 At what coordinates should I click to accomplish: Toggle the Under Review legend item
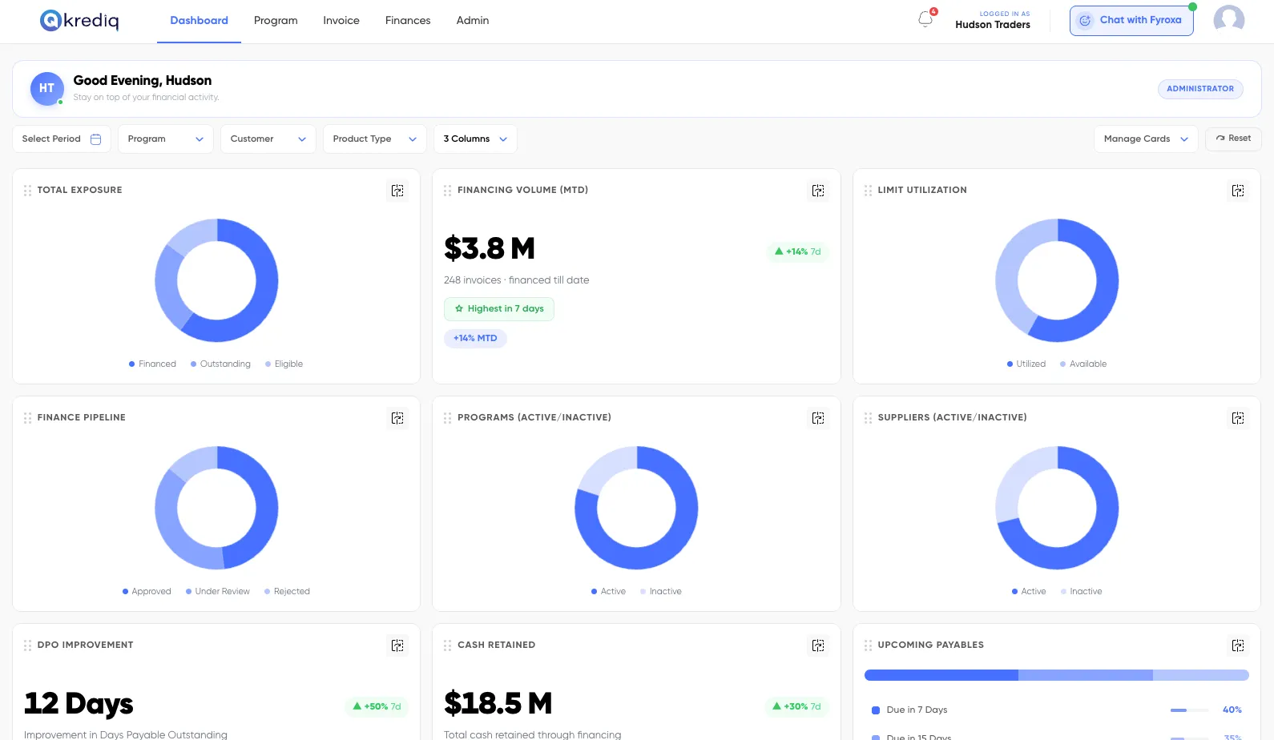pyautogui.click(x=217, y=591)
